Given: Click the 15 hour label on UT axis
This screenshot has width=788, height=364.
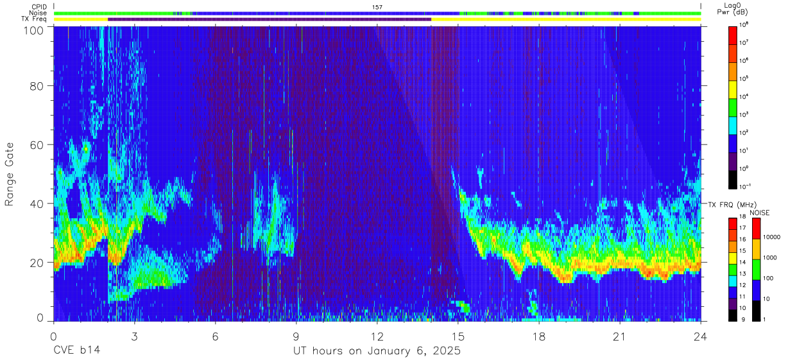Looking at the screenshot, I should point(458,336).
